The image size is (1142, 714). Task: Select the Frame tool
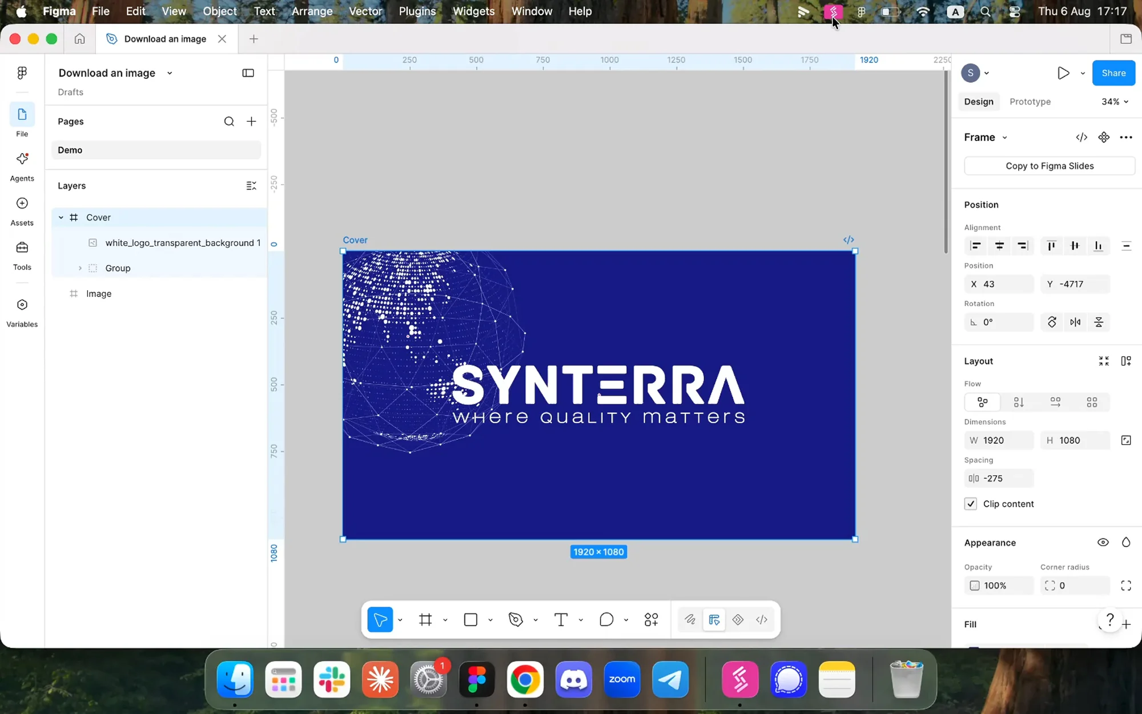[425, 620]
